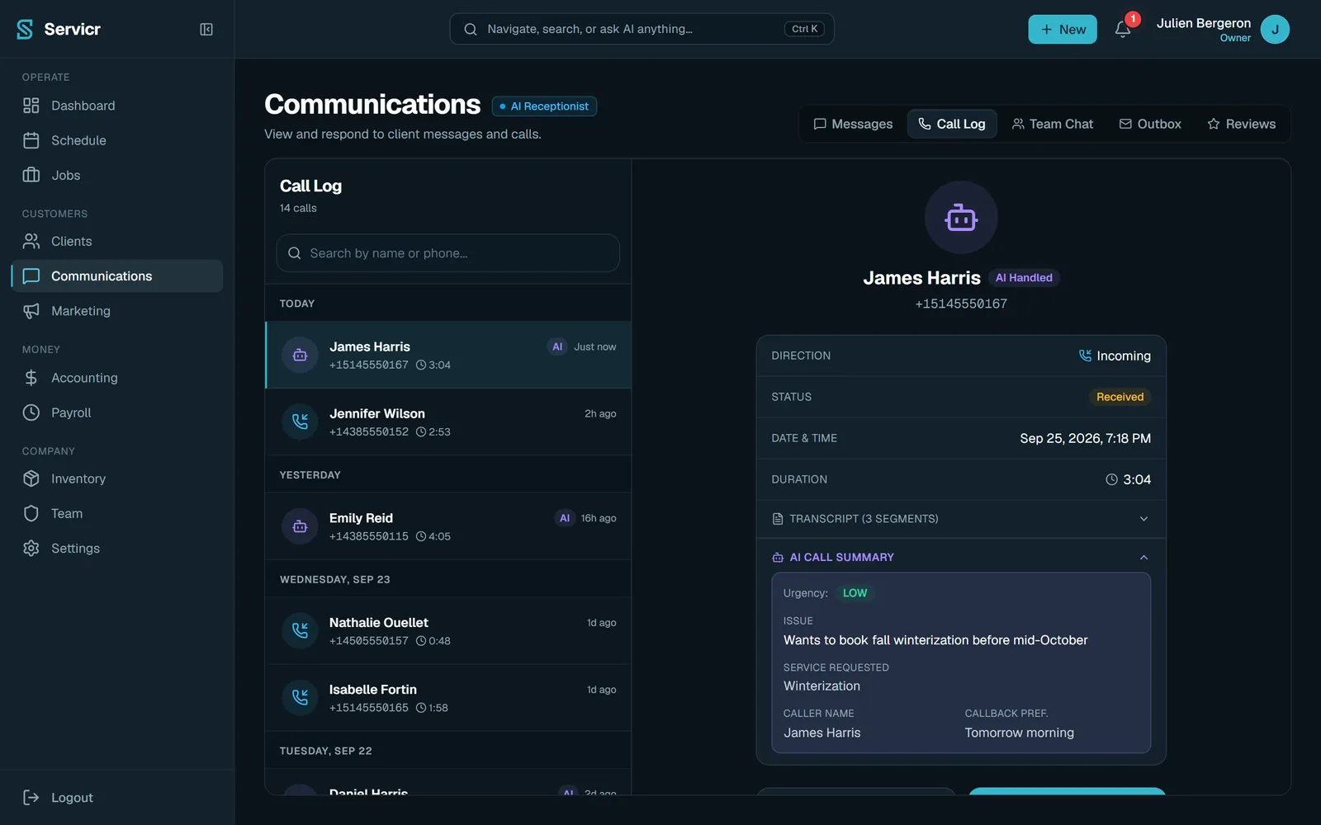Open Jennifer Wilson's call entry
The image size is (1321, 825).
coord(448,422)
